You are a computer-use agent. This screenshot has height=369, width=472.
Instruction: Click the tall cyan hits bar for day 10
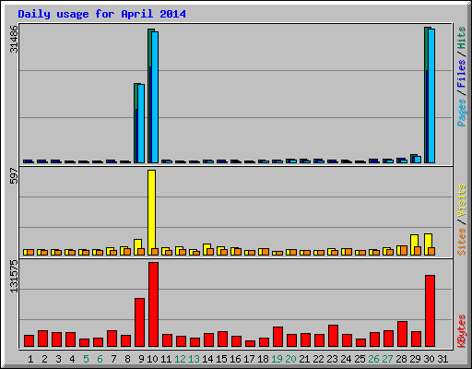point(155,97)
